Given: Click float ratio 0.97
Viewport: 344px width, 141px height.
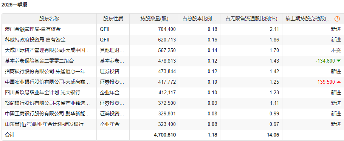Looking at the screenshot, I should point(274,124).
